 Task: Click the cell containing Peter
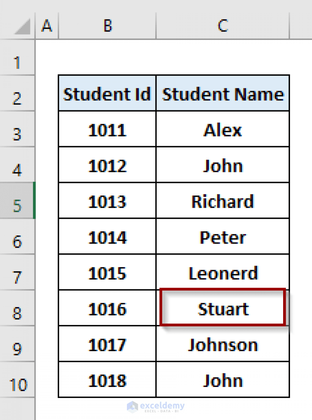point(222,237)
